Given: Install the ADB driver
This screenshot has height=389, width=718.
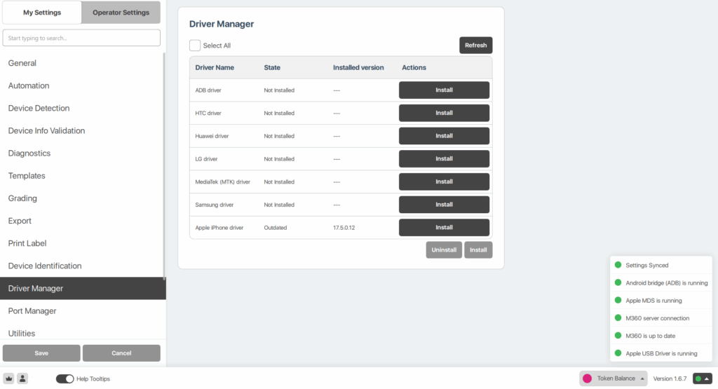Looking at the screenshot, I should point(444,90).
